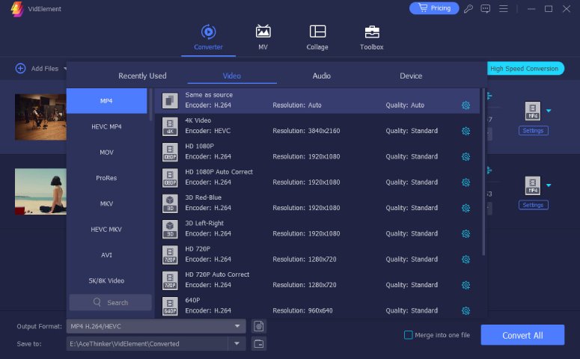Screen dimensions: 580x359
Task: Open the snapshot folder icon beside Output Format
Action: pyautogui.click(x=258, y=326)
